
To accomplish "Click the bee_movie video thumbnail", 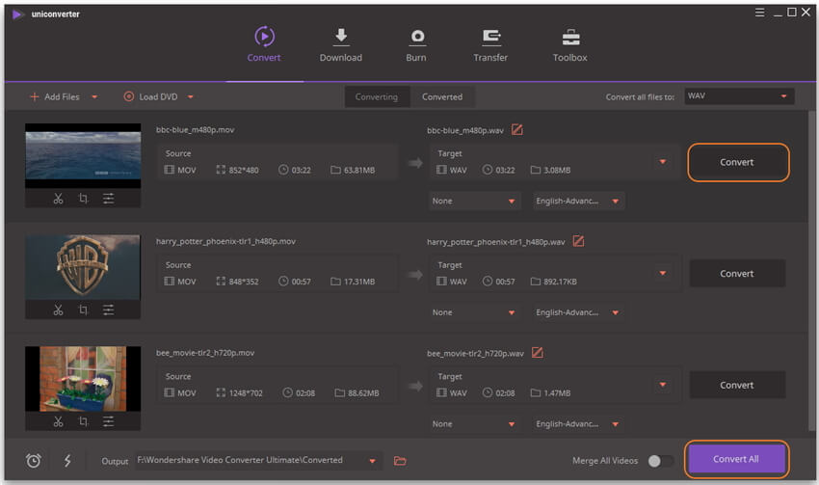I will pyautogui.click(x=83, y=379).
